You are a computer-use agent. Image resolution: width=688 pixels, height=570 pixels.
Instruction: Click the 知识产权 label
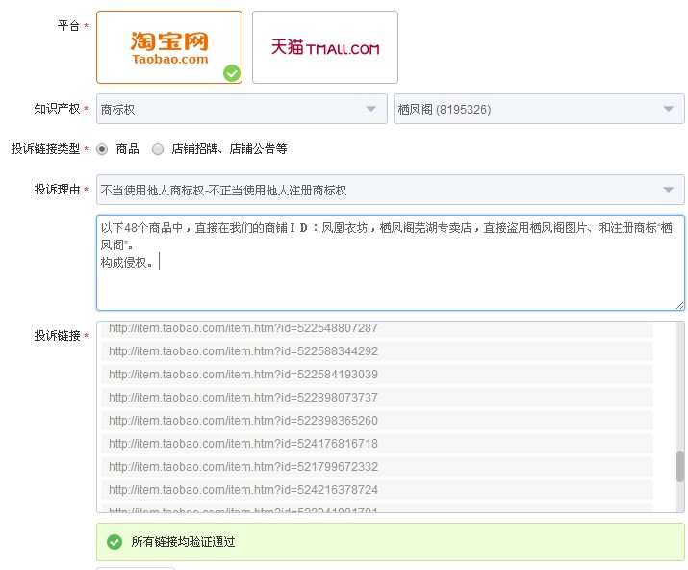click(x=57, y=109)
